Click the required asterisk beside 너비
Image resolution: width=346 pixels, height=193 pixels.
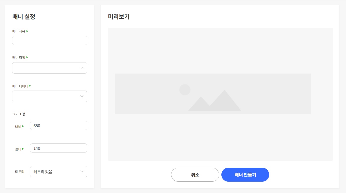tap(22, 126)
